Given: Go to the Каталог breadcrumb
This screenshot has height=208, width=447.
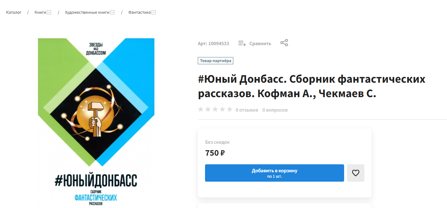Looking at the screenshot, I should [14, 12].
